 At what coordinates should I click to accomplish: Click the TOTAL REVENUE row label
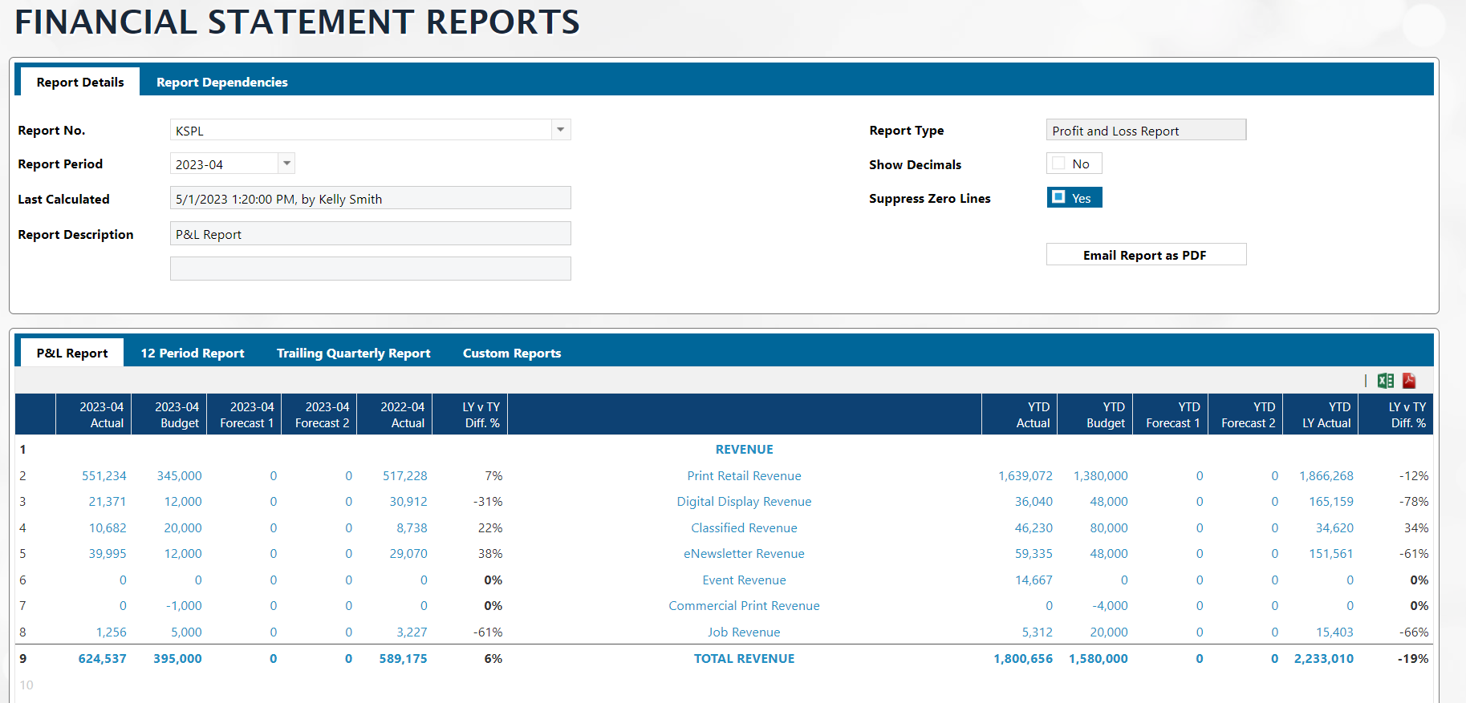(744, 659)
